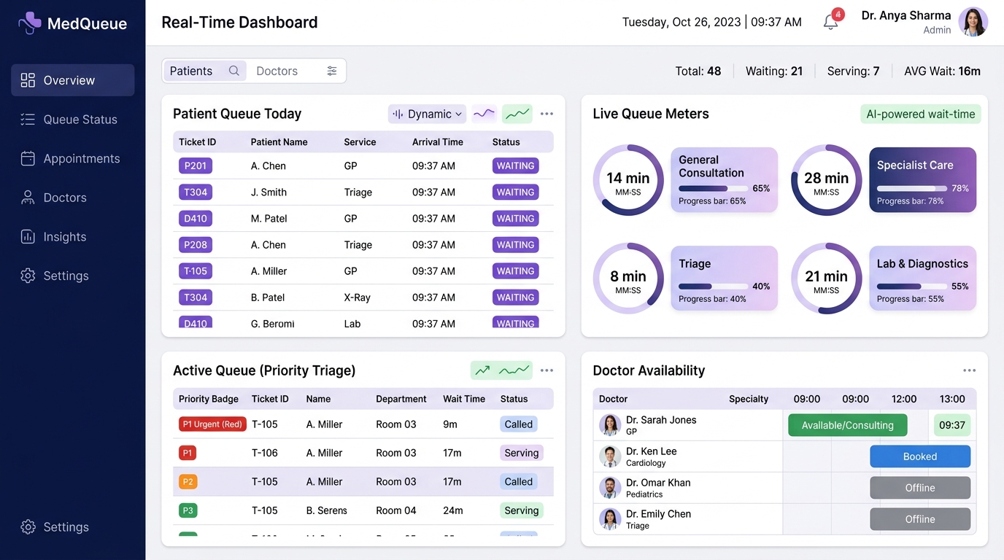Click the Available/Consulting block for Dr. Sarah Jones
This screenshot has height=560, width=1004.
pos(848,425)
